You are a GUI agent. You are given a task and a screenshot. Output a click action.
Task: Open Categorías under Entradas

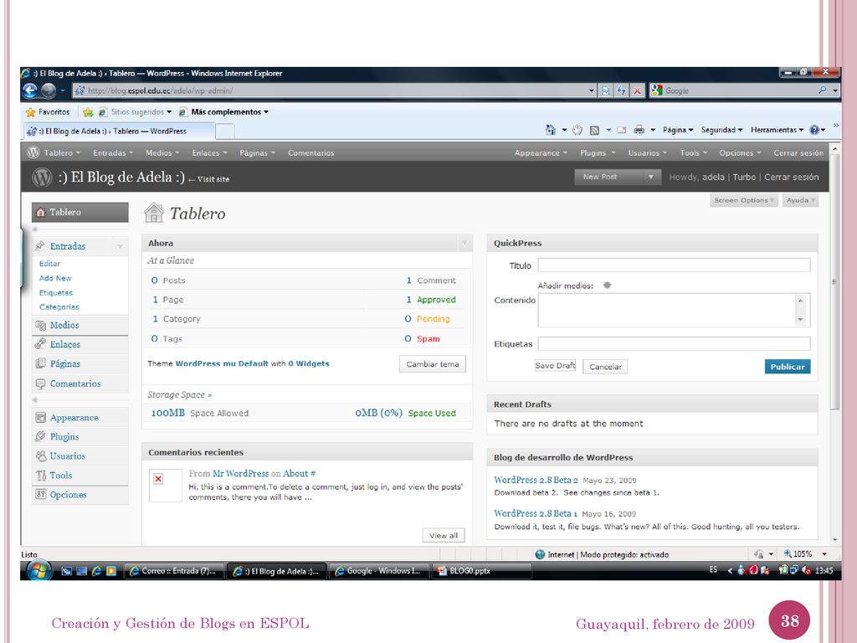59,307
